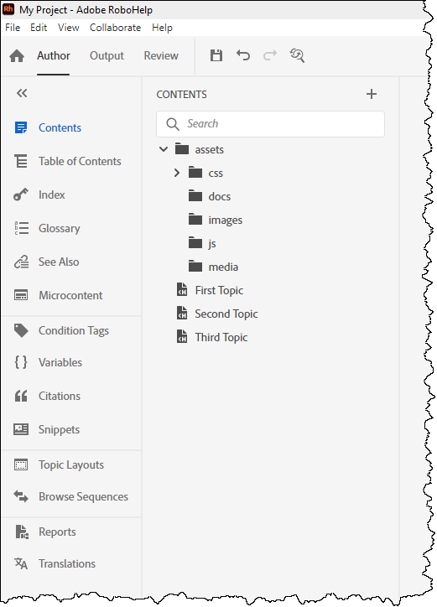
Task: Click the Undo arrow icon
Action: pyautogui.click(x=243, y=55)
